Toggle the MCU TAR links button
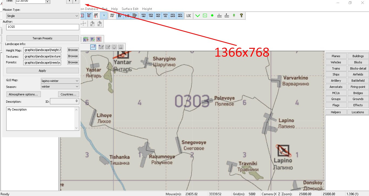 point(151,15)
